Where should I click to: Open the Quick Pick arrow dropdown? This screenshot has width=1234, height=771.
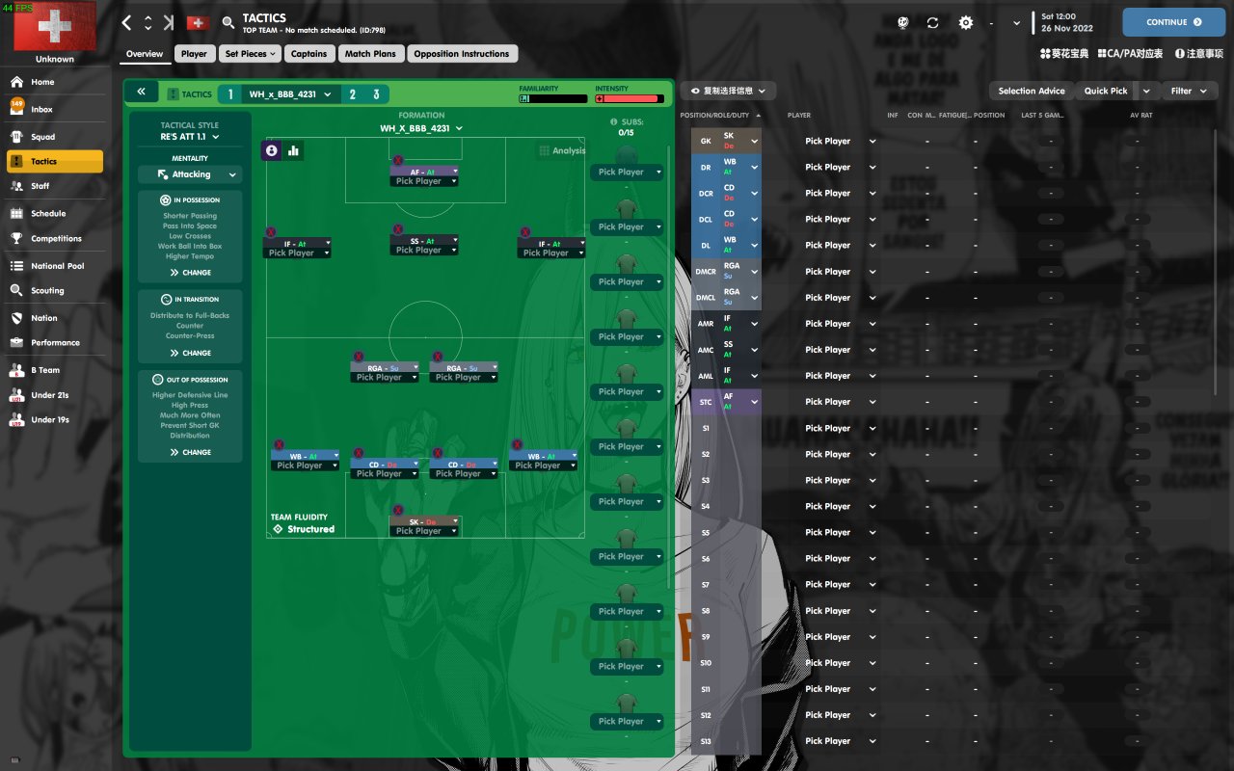1146,91
